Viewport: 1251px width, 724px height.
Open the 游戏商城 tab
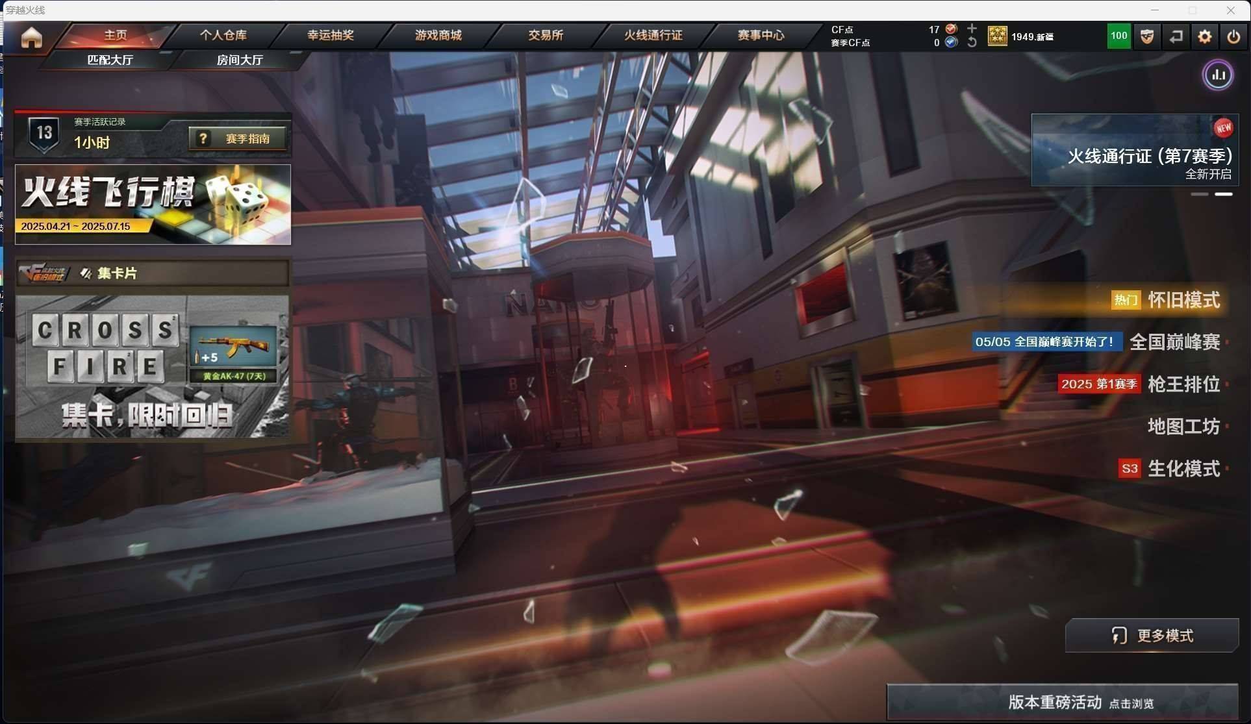click(x=438, y=35)
